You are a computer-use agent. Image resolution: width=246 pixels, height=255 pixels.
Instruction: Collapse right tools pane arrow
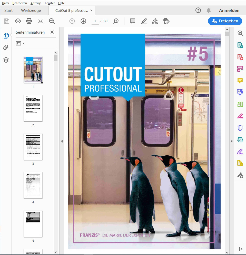point(232,141)
